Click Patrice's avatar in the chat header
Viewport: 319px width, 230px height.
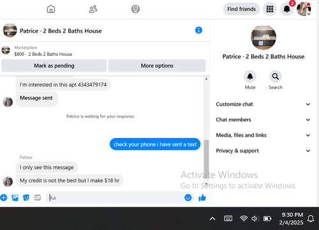pyautogui.click(x=10, y=30)
